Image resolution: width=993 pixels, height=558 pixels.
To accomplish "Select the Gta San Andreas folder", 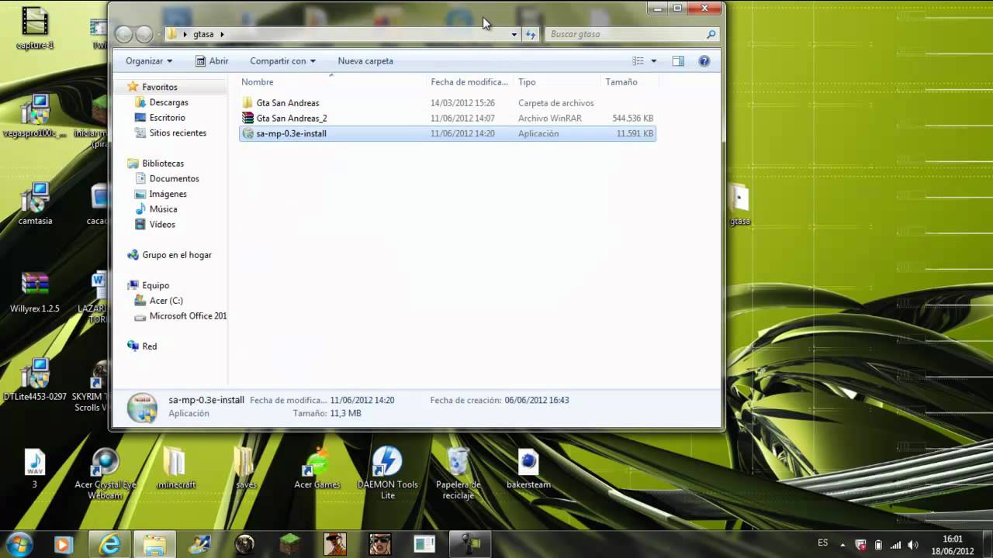I will 287,103.
